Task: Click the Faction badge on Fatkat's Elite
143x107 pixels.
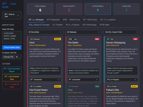Action: 112,86
